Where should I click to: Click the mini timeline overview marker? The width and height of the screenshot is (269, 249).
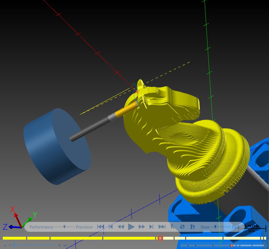tap(232, 245)
